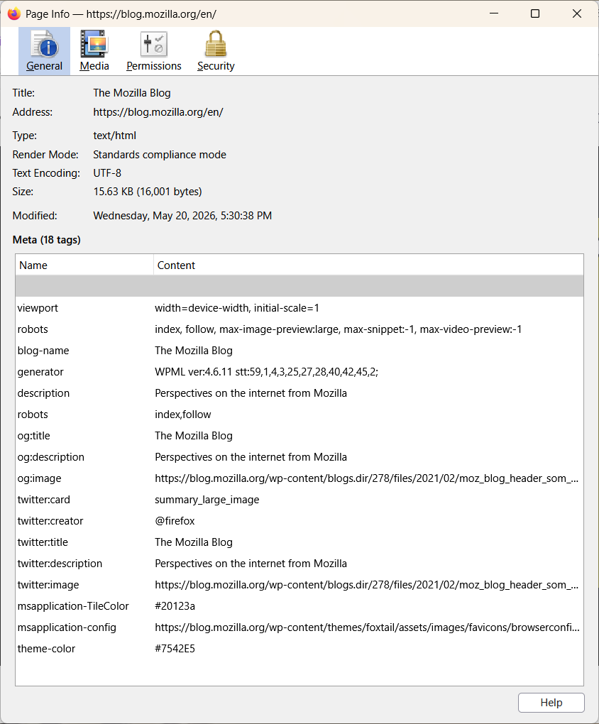Screen dimensions: 599x724
Task: Select the msapplication-TileColor meta row
Action: (x=299, y=605)
